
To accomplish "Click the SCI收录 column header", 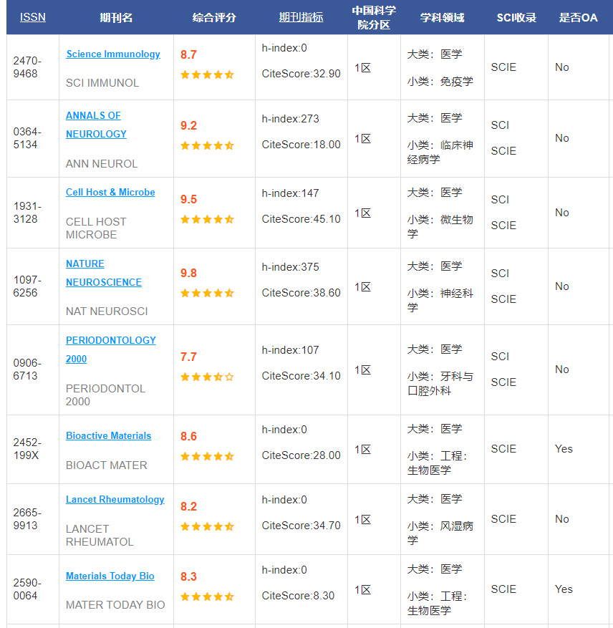I will (516, 17).
